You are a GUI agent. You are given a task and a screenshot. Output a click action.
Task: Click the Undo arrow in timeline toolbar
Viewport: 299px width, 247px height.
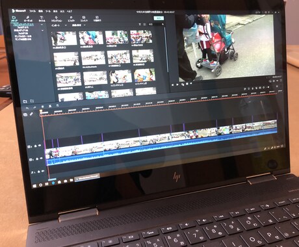pyautogui.click(x=27, y=108)
